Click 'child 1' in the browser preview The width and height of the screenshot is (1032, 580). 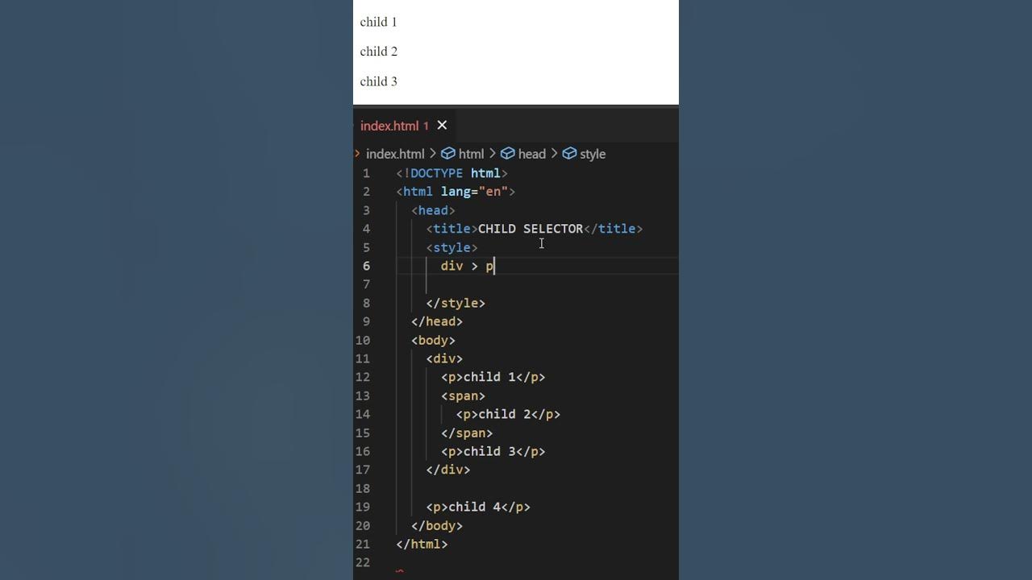coord(378,22)
